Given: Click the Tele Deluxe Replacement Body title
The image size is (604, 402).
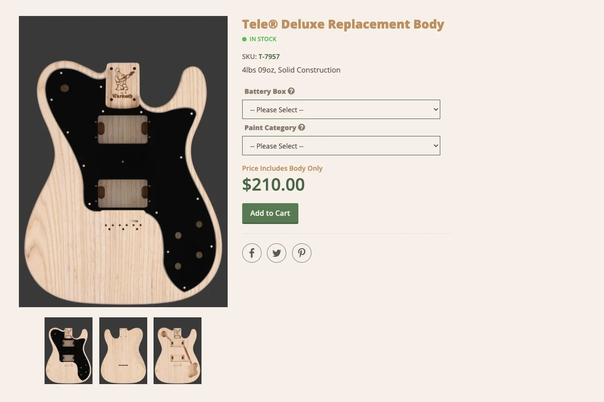Looking at the screenshot, I should (x=343, y=24).
